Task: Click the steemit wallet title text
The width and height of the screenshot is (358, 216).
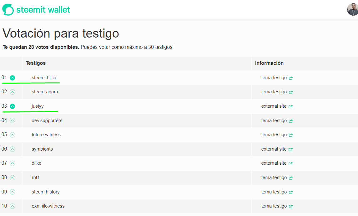Action: pyautogui.click(x=43, y=10)
